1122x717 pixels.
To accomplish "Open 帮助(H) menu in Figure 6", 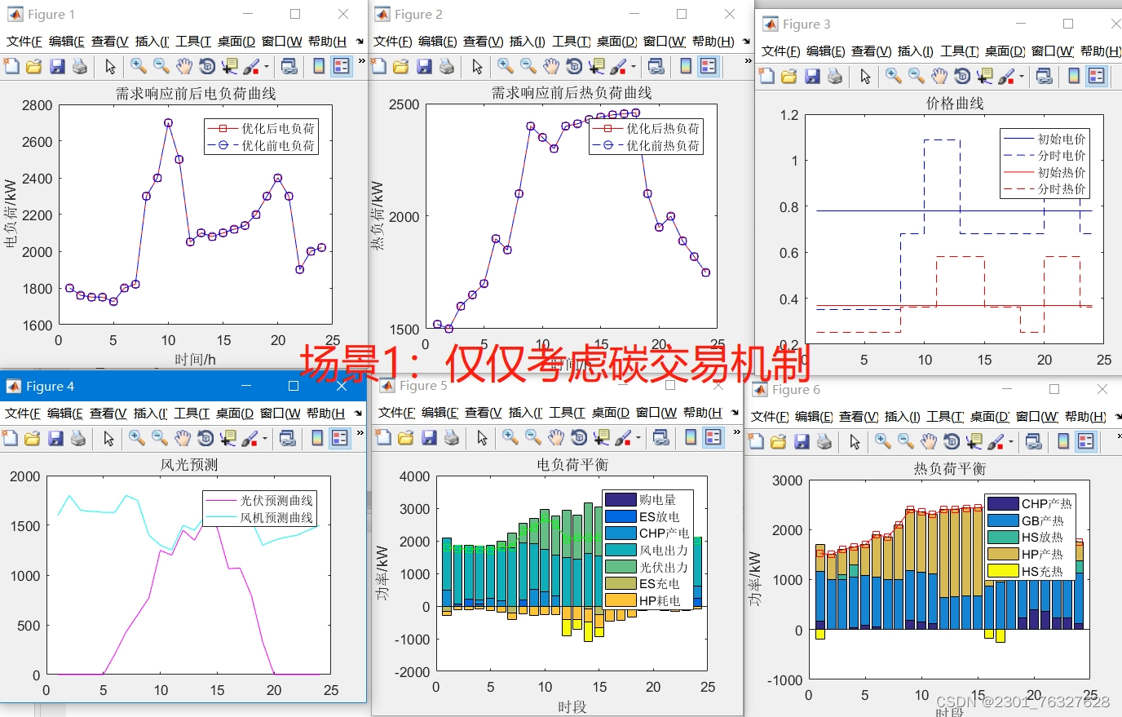I will [x=1085, y=417].
